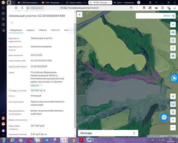Click the 100 000 кв. м area value
The width and height of the screenshot is (178, 143).
(x=38, y=91)
